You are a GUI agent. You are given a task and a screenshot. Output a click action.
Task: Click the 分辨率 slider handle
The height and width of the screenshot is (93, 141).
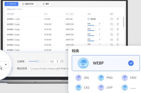coord(38,61)
